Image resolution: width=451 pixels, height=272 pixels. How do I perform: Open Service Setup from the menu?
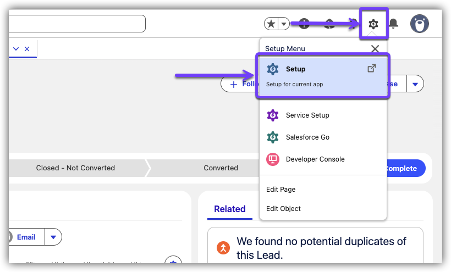pyautogui.click(x=307, y=115)
